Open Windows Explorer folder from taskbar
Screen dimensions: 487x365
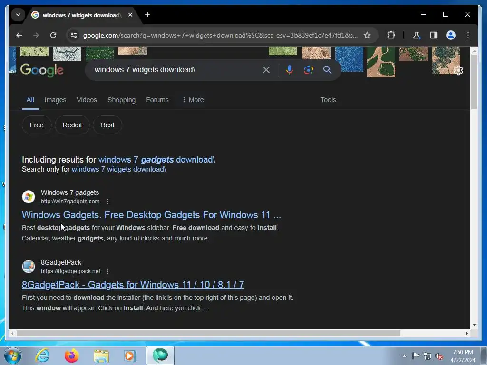[x=101, y=355]
